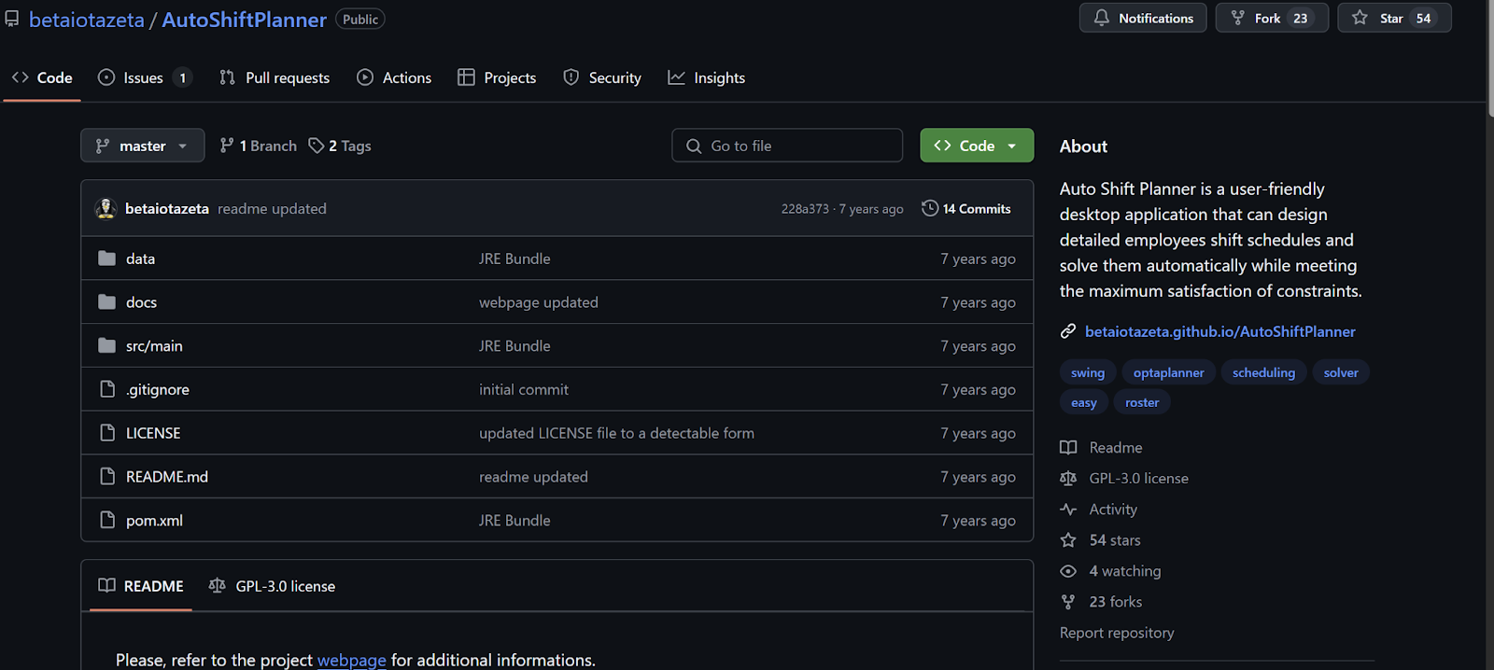1494x670 pixels.
Task: Open the README.md file name
Action: [167, 477]
